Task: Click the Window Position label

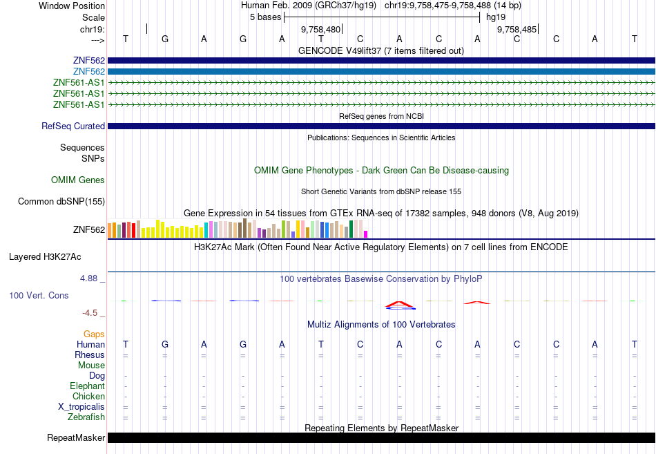Action: [72, 6]
